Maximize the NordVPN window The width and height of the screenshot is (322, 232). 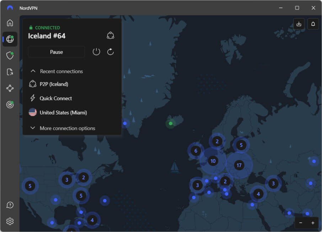297,8
